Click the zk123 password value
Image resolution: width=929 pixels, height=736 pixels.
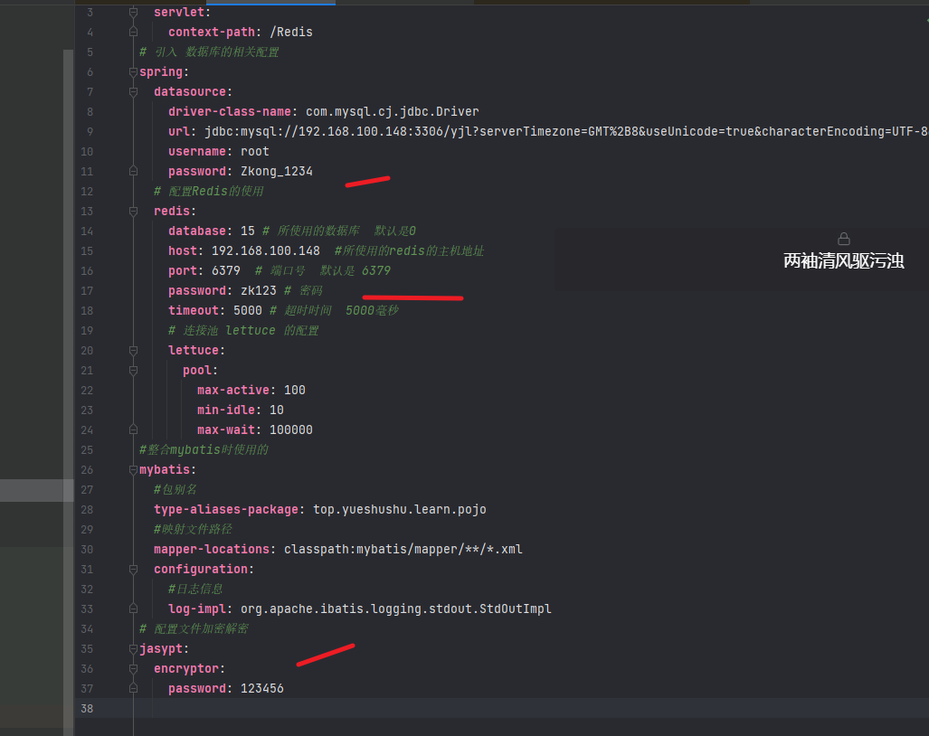point(259,291)
